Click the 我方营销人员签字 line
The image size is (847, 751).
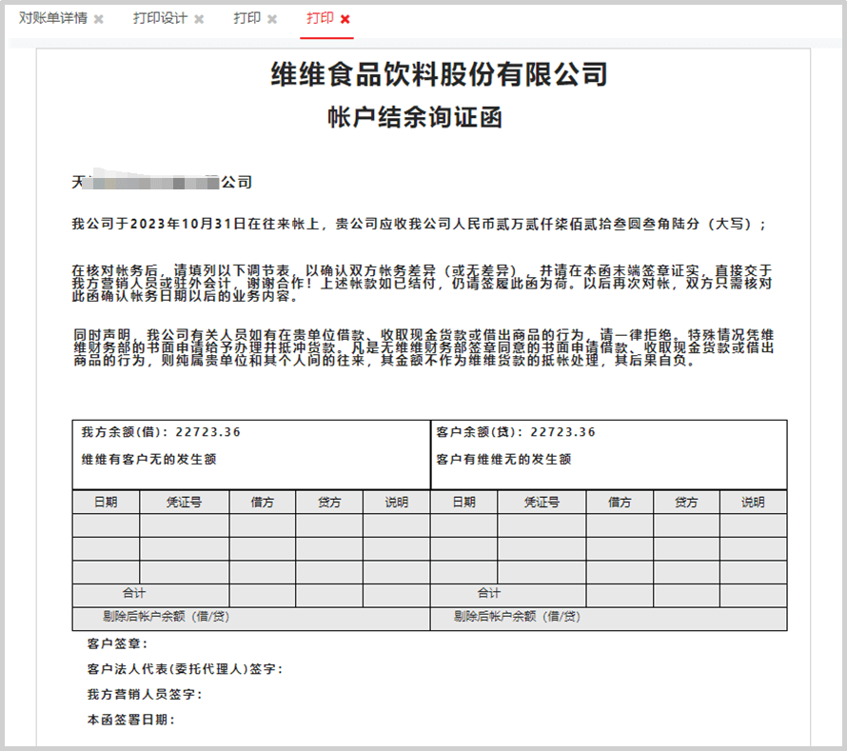(x=144, y=695)
